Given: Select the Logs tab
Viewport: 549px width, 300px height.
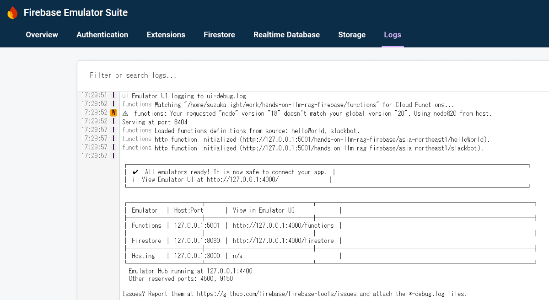Looking at the screenshot, I should pos(393,35).
